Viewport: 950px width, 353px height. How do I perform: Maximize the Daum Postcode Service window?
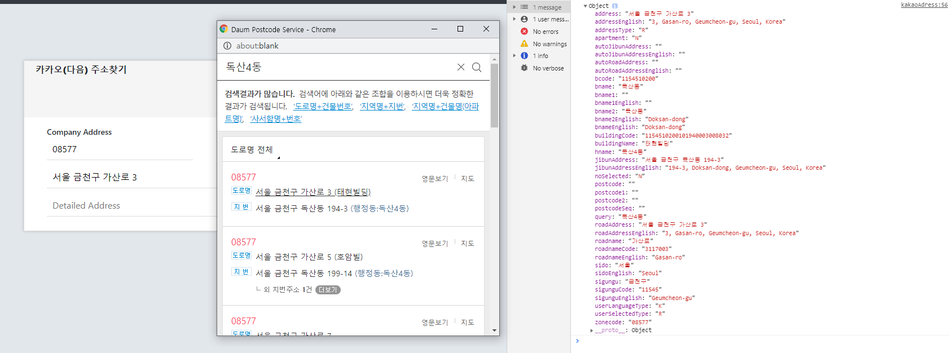(460, 29)
